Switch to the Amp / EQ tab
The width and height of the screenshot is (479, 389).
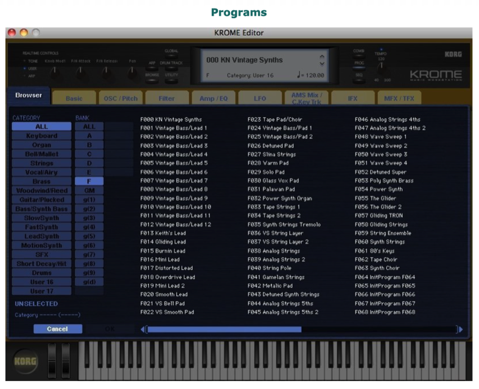pos(214,98)
